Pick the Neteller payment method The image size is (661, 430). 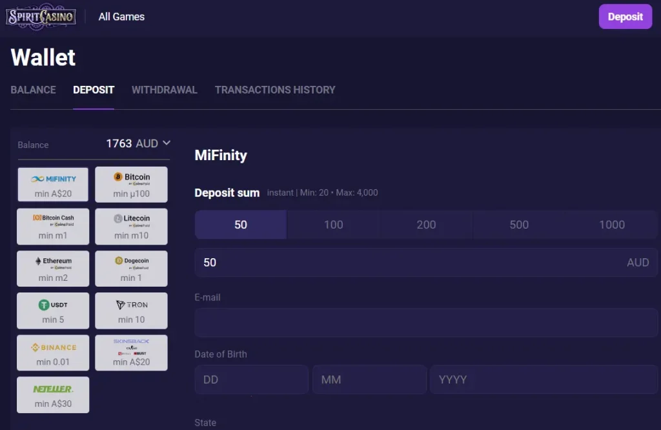click(53, 395)
